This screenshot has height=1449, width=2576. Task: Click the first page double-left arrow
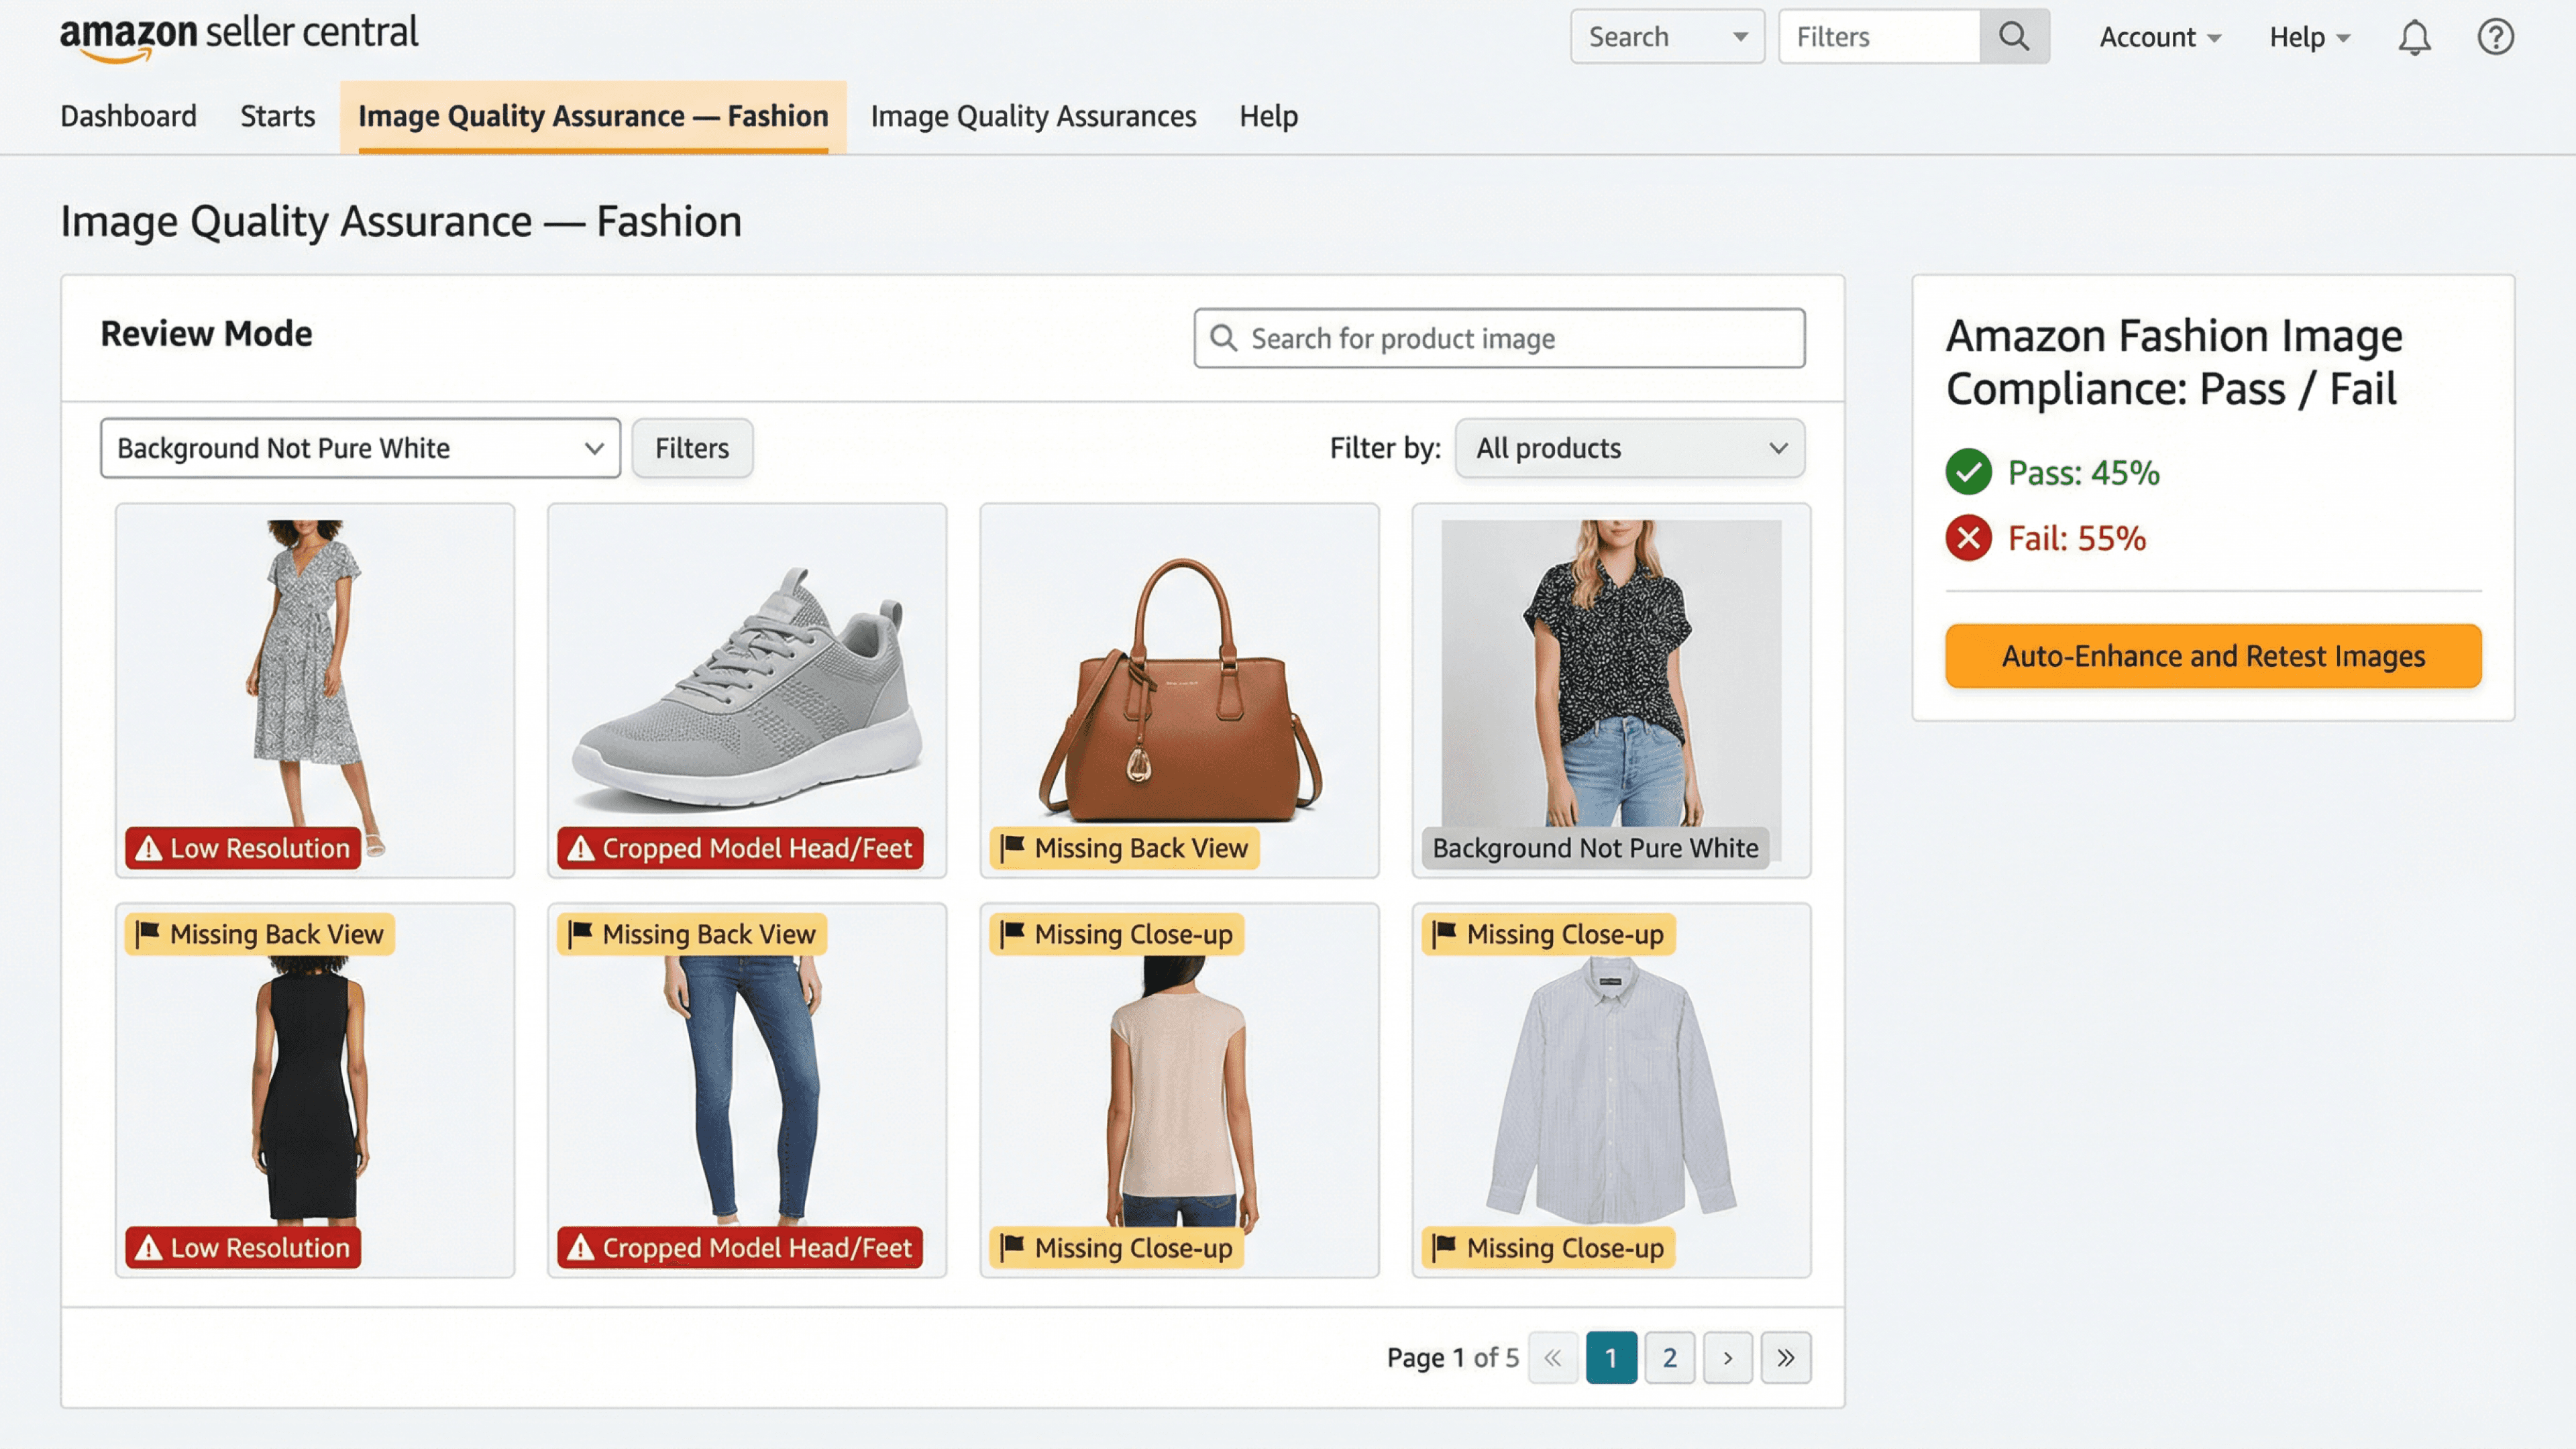[x=1552, y=1357]
